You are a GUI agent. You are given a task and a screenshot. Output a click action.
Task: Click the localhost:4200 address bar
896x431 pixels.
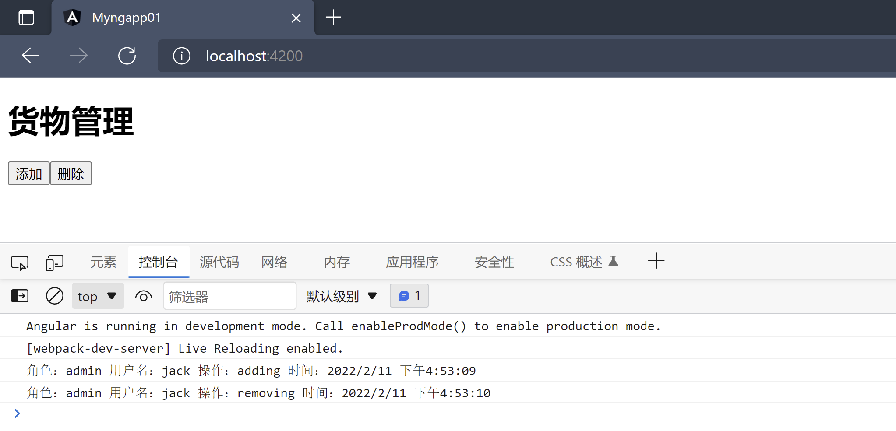point(527,56)
